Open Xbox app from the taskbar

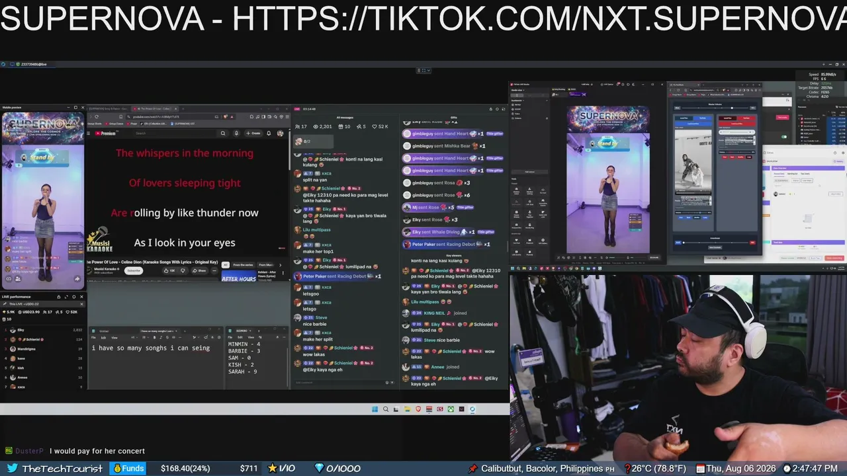tap(451, 409)
